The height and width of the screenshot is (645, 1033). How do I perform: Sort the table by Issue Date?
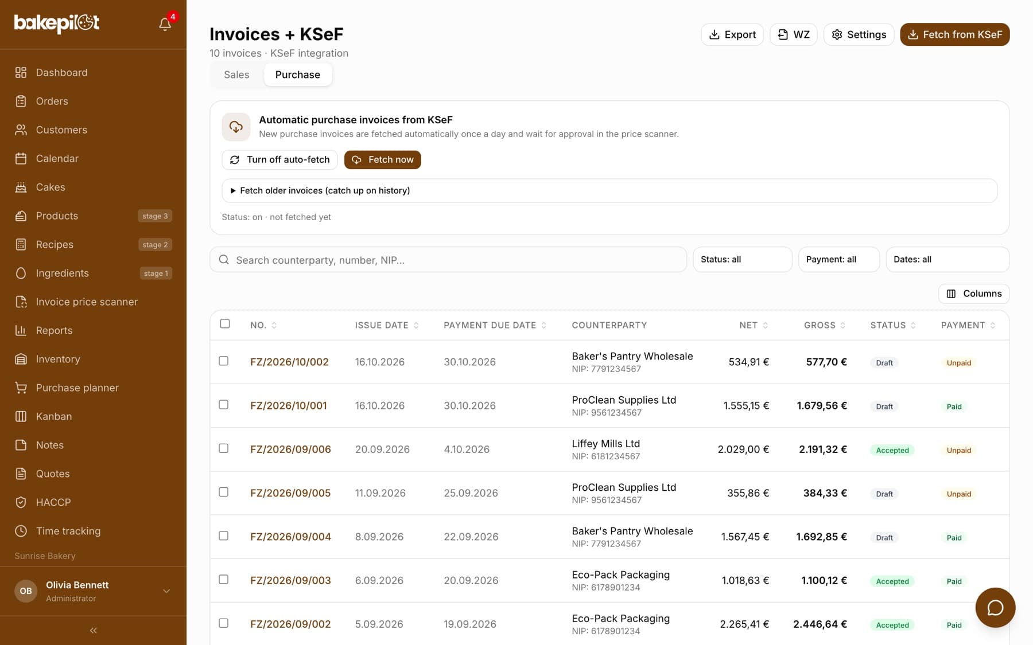click(386, 325)
